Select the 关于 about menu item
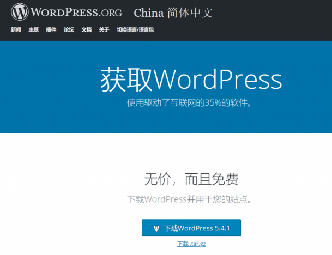The image size is (332, 255). pos(104,30)
